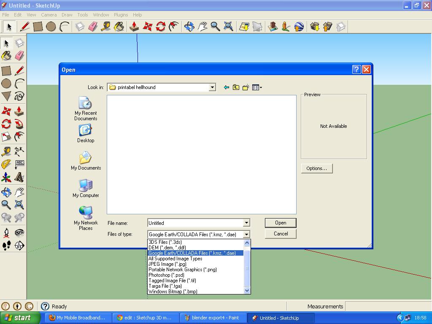The image size is (432, 324).
Task: Open the File name dropdown arrow
Action: point(246,223)
